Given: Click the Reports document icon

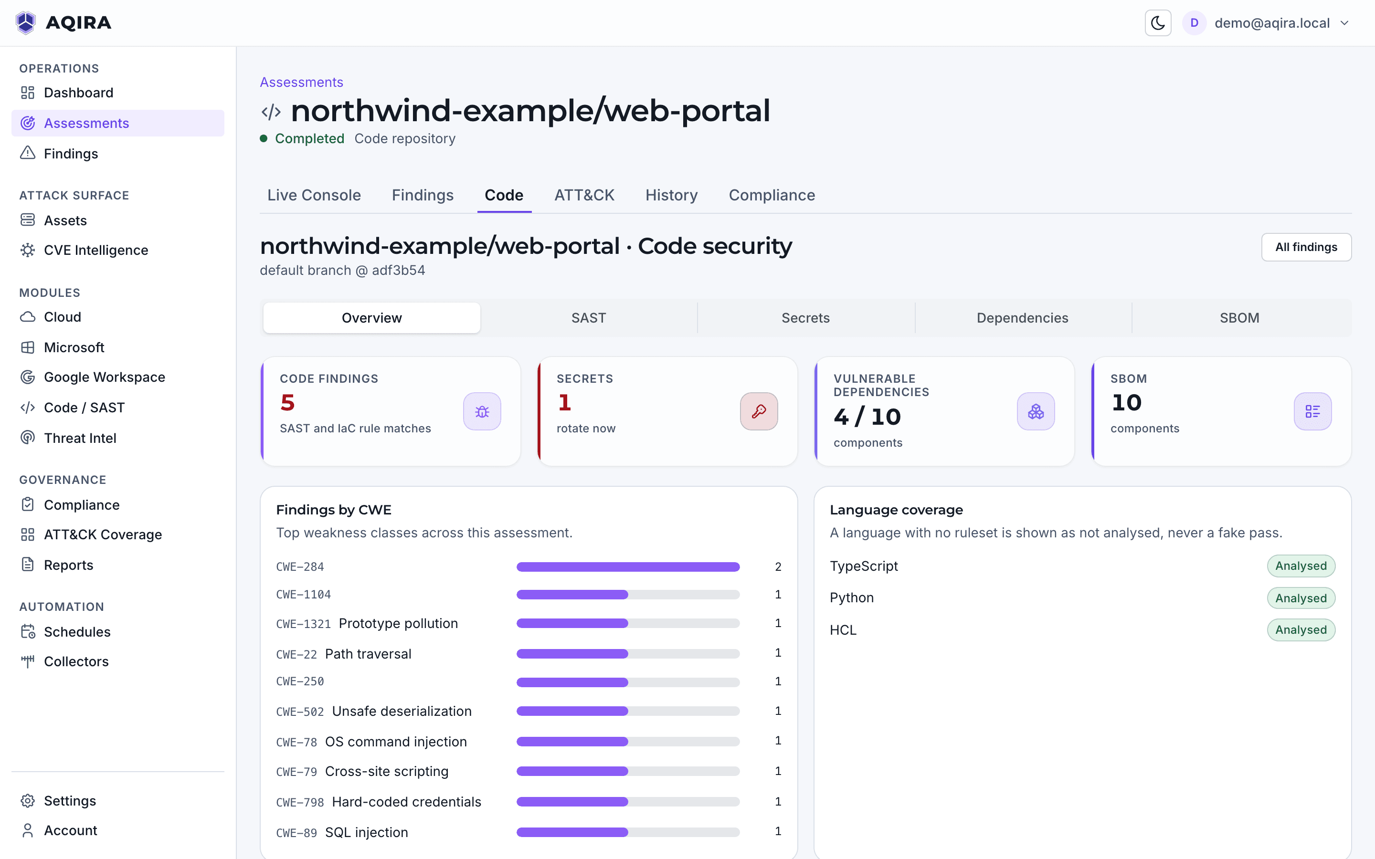Looking at the screenshot, I should 27,565.
